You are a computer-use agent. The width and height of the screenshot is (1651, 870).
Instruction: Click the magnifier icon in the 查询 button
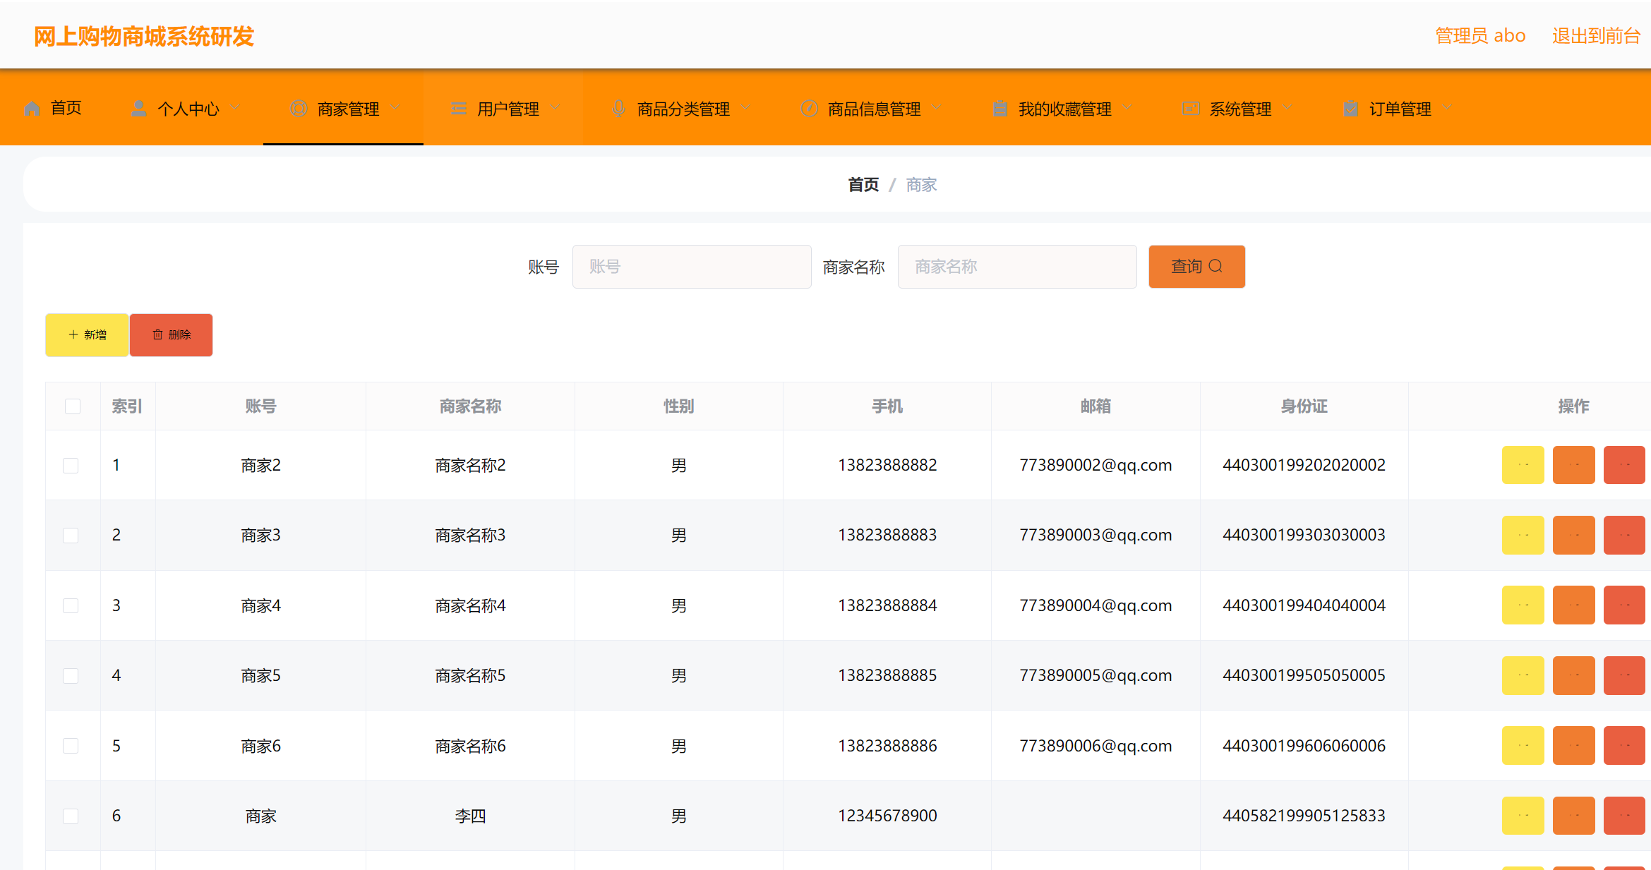(1216, 266)
